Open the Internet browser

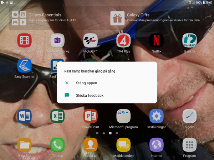(157, 145)
